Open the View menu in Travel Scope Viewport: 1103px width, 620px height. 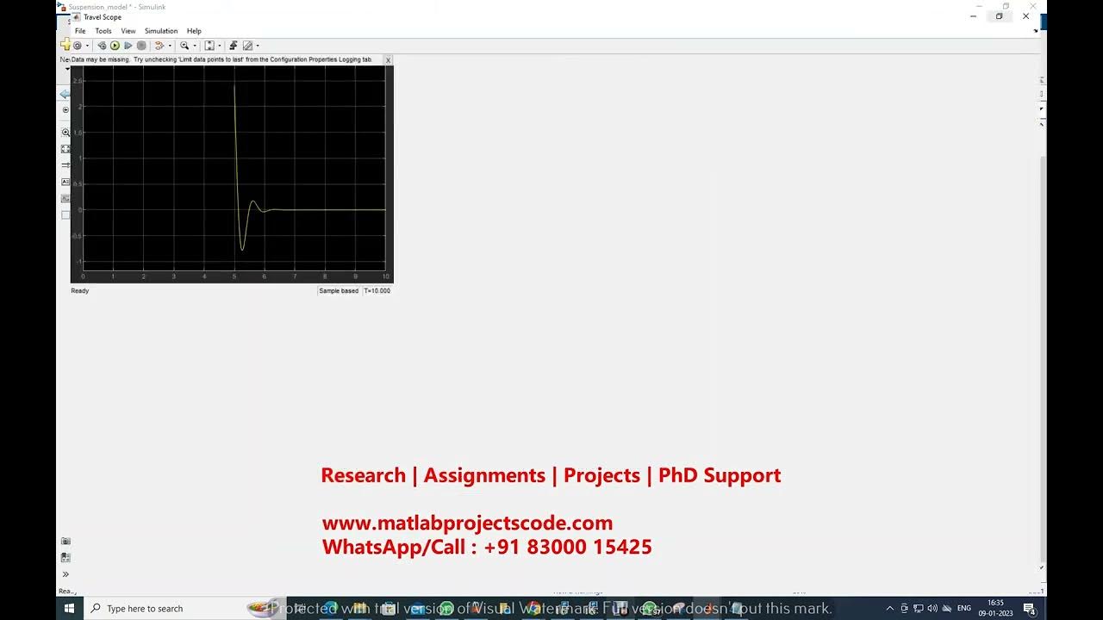(128, 31)
